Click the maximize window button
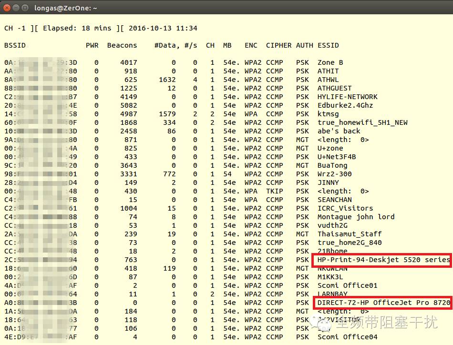Screen dimensions: 453x345 click(x=25, y=8)
